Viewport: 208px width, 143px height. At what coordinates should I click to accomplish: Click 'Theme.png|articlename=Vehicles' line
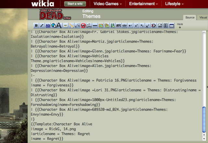pyautogui.click(x=78, y=61)
